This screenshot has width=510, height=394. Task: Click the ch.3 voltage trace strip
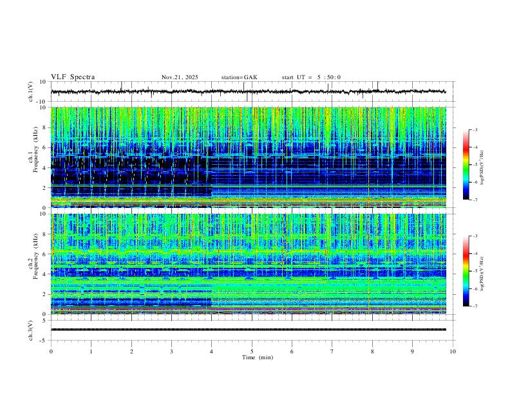pyautogui.click(x=248, y=330)
